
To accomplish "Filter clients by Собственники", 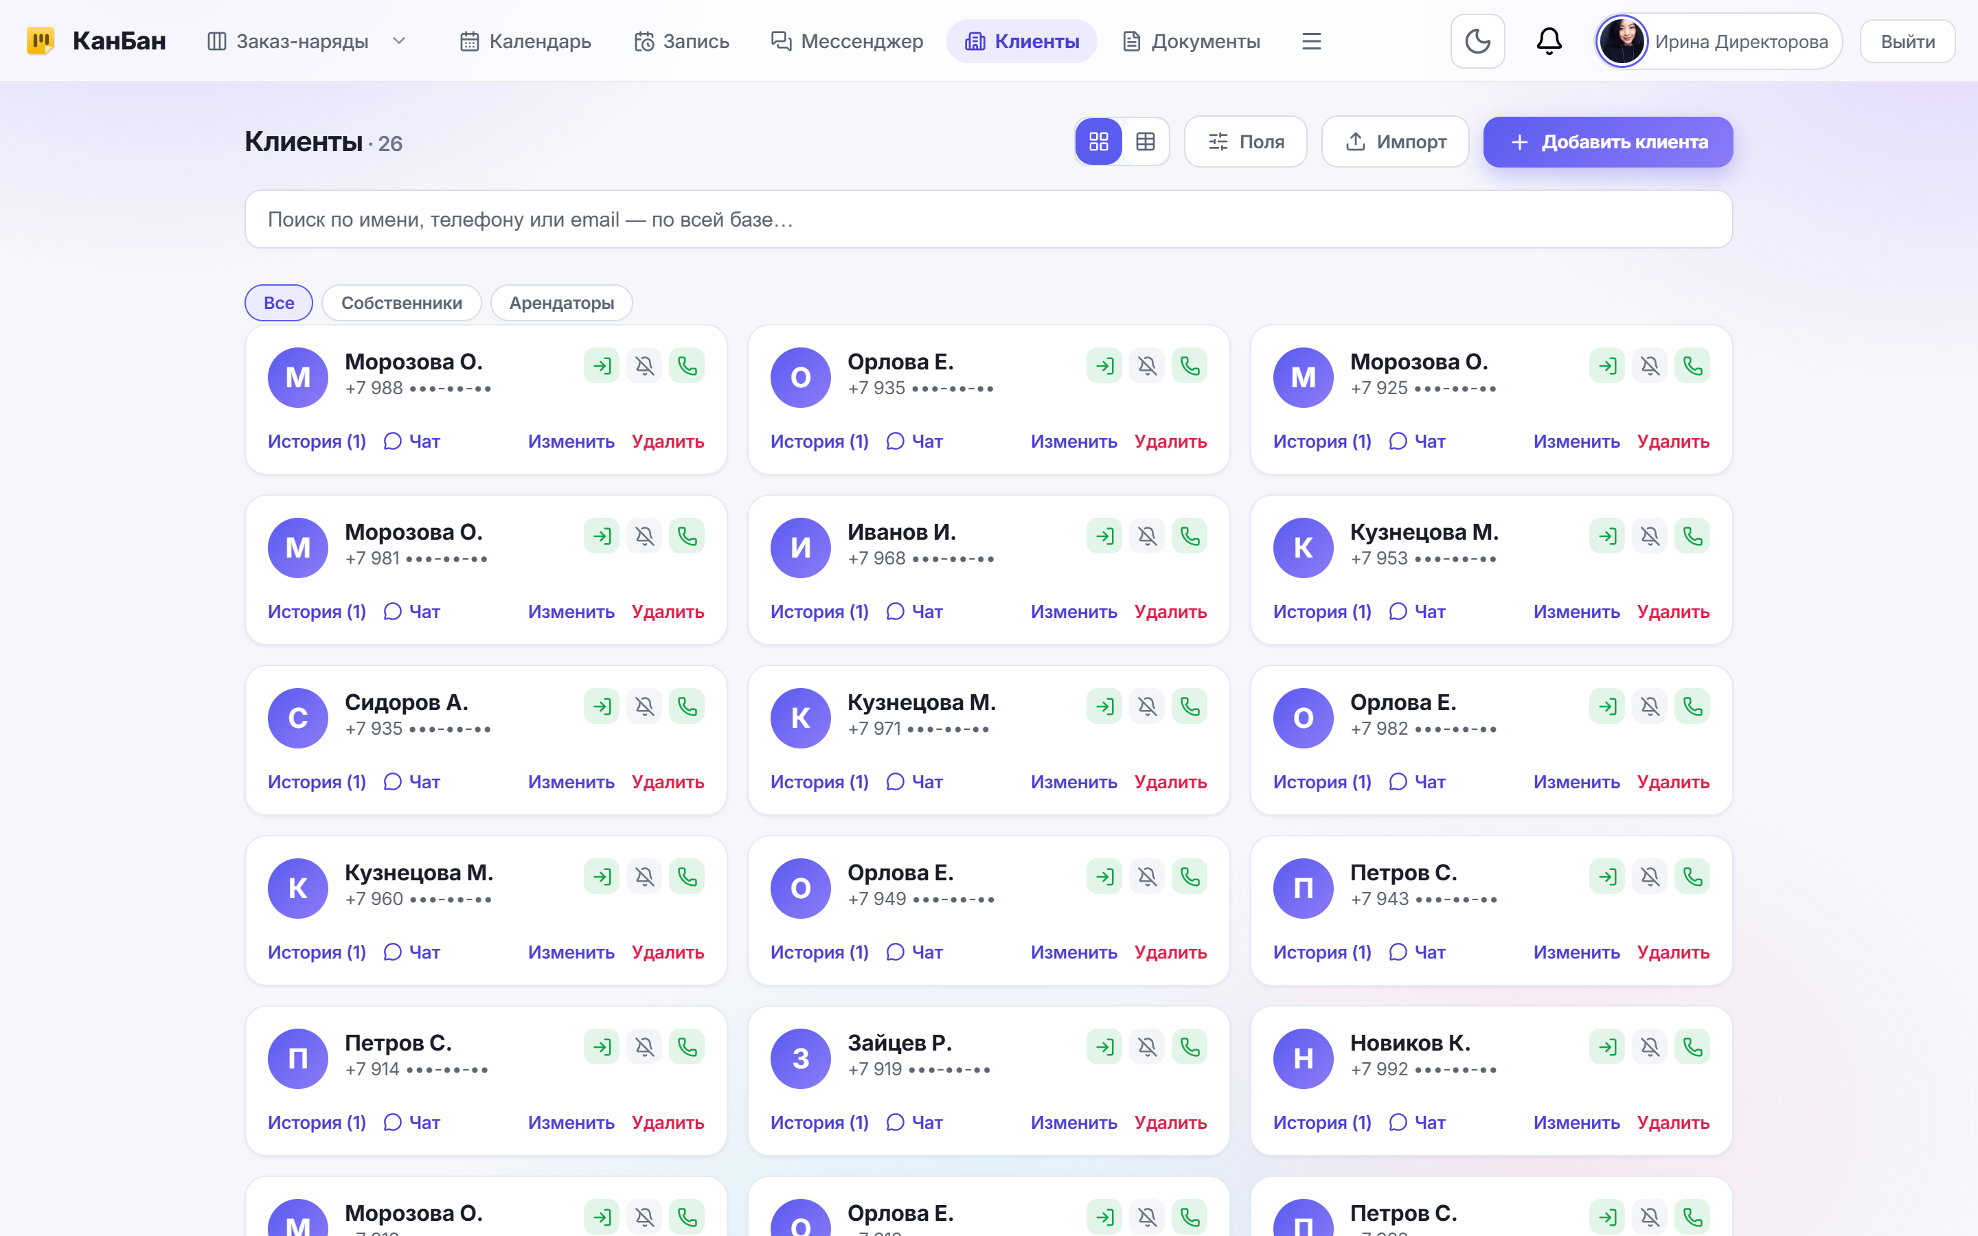I will click(x=401, y=302).
